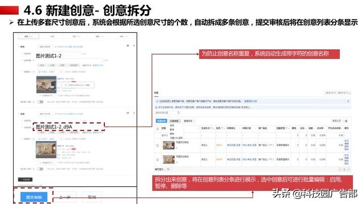Click the collapse icon of second creative section

[x=134, y=113]
